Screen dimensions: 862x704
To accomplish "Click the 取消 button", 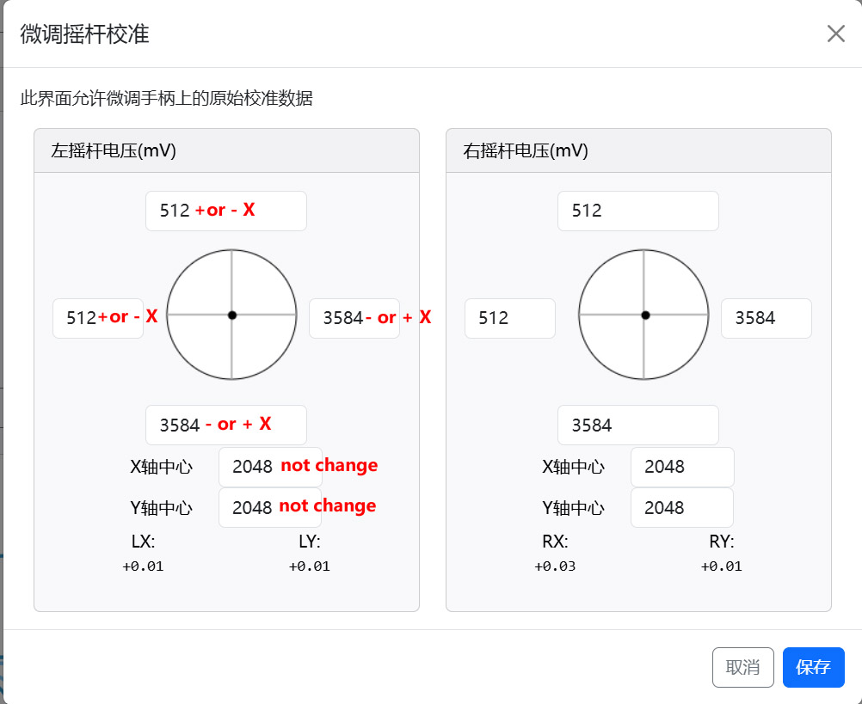I will (x=742, y=667).
